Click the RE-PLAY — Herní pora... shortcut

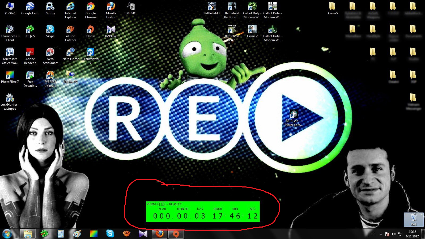(x=294, y=118)
